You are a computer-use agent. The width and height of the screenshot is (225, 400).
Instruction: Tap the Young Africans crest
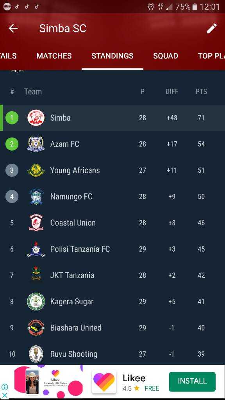click(x=36, y=170)
